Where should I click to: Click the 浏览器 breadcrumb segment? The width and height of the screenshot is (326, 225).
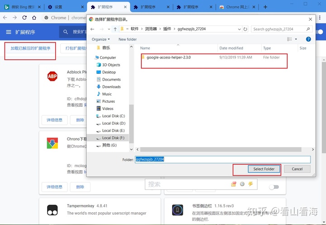click(x=151, y=29)
